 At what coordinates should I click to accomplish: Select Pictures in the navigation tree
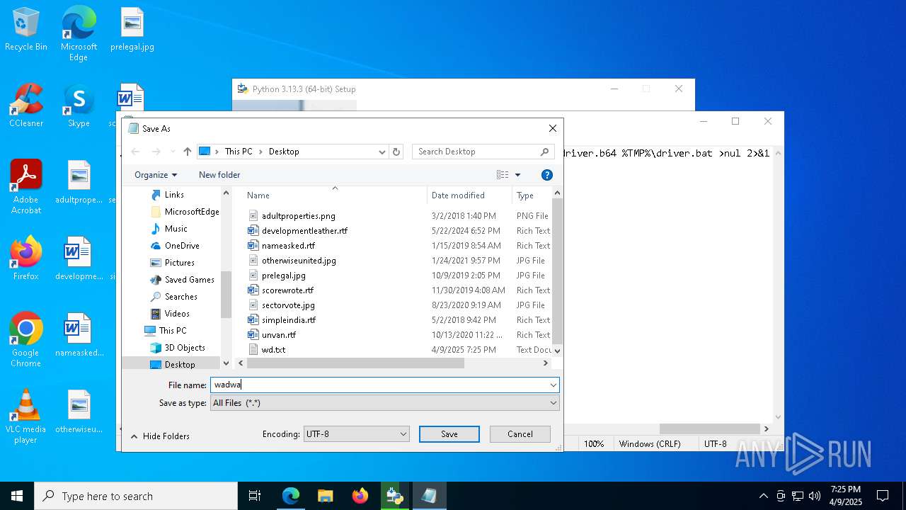(x=180, y=263)
